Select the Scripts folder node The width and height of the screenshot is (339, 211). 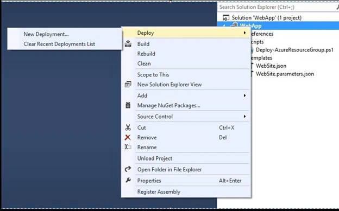(258, 42)
